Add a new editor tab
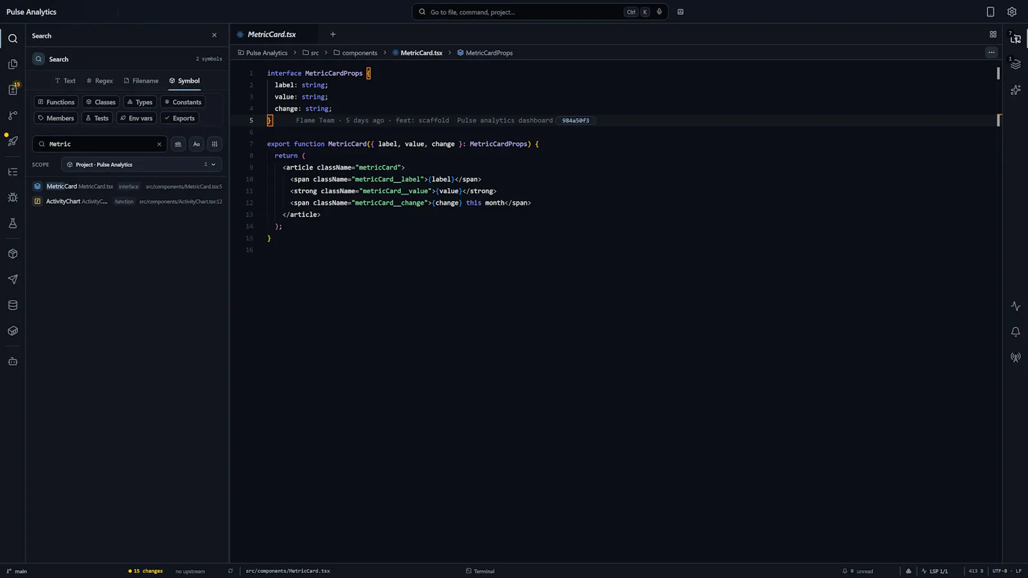Screen dimensions: 1028x578 (333, 35)
